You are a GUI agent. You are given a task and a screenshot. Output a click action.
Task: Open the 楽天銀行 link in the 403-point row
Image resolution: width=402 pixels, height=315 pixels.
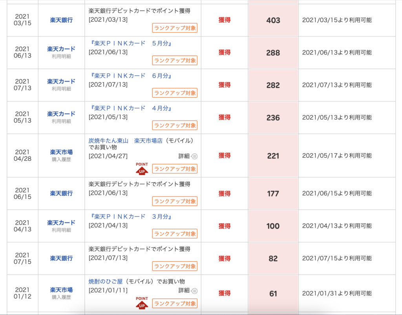[61, 20]
